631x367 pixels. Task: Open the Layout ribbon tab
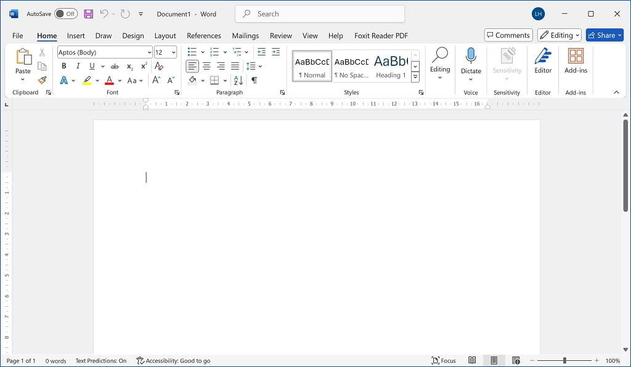pos(165,36)
